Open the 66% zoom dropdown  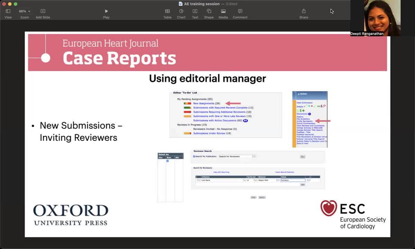[x=25, y=11]
